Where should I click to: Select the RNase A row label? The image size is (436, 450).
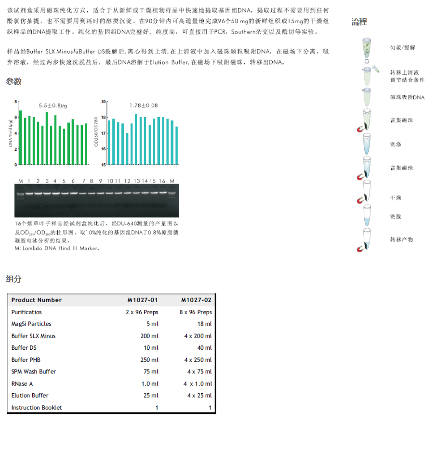click(22, 384)
